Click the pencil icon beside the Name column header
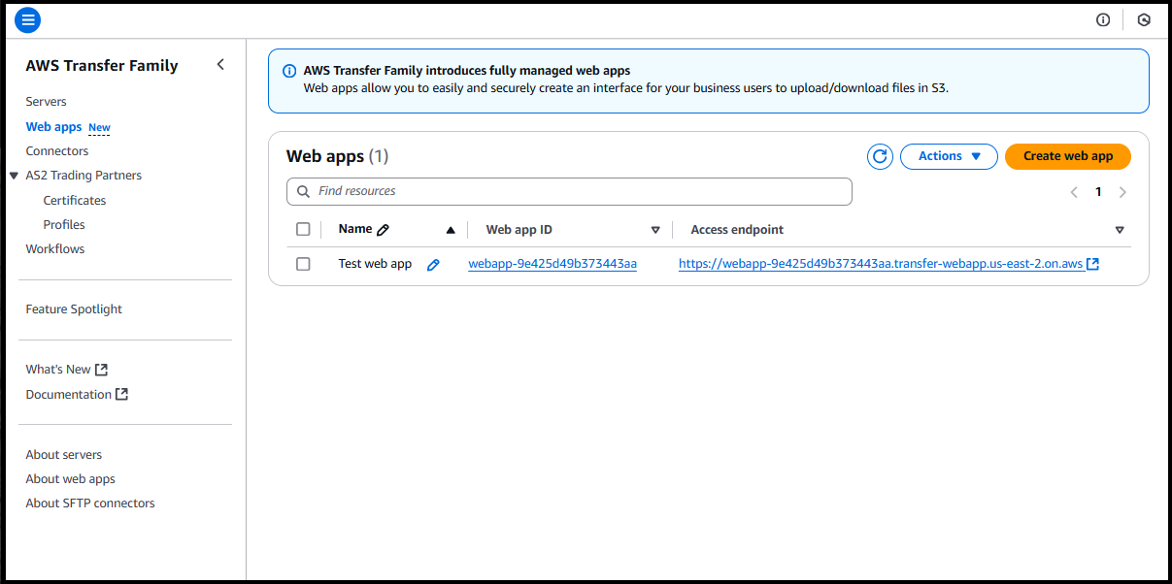 (384, 228)
